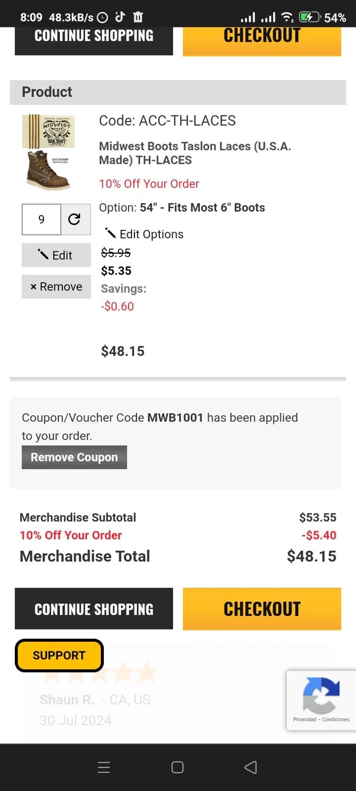Click the laces and boot product thumbnail
The height and width of the screenshot is (791, 356).
click(x=49, y=152)
